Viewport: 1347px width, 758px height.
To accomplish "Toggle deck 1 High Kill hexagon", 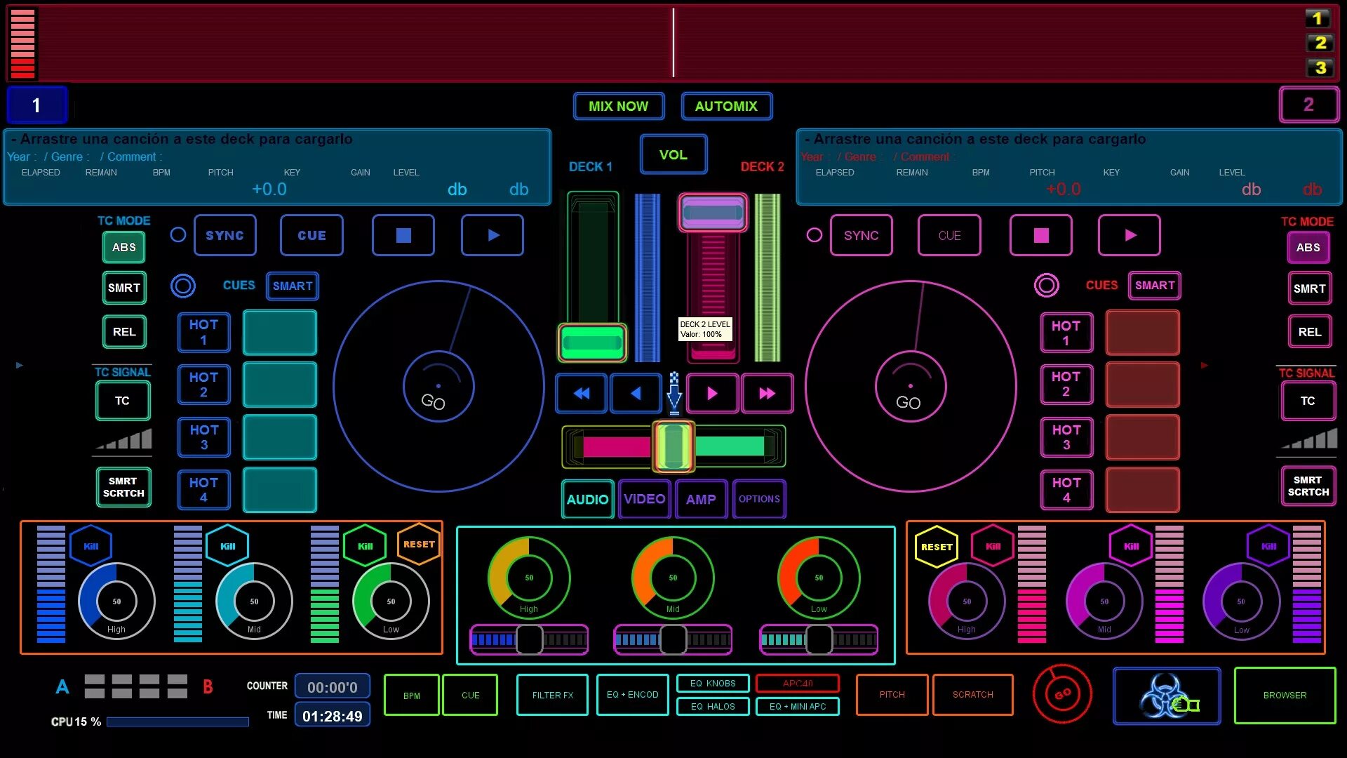I will click(91, 546).
